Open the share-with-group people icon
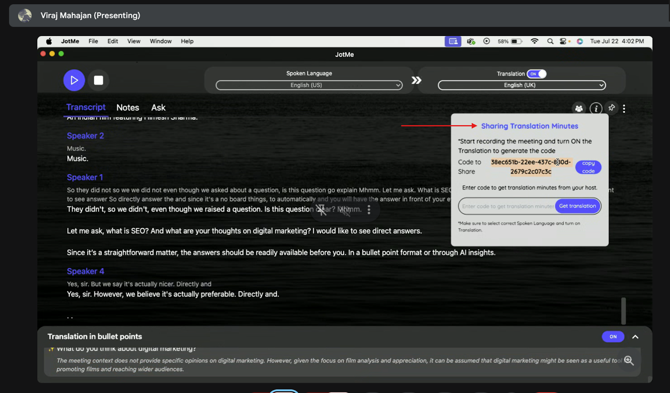 point(579,109)
